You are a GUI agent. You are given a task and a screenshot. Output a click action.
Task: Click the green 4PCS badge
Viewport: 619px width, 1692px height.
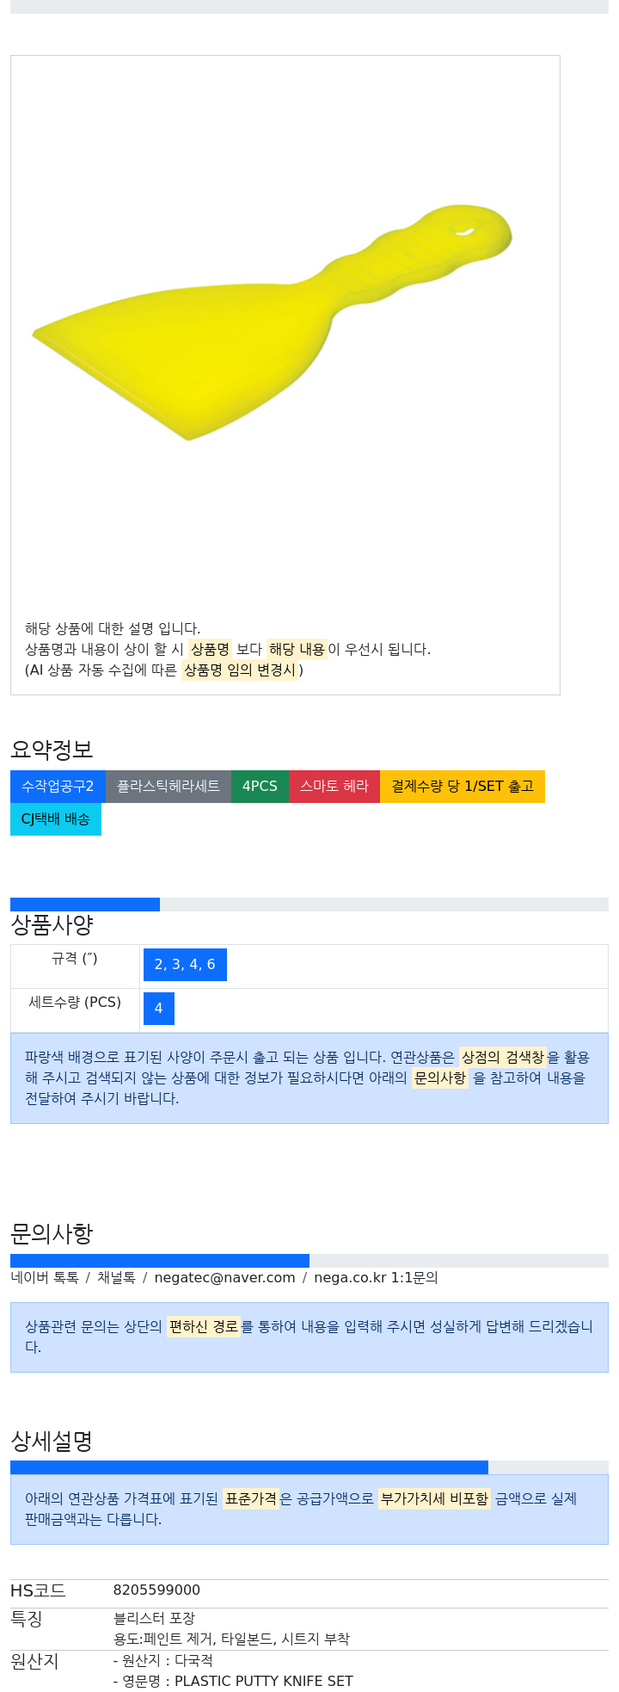[x=260, y=787]
